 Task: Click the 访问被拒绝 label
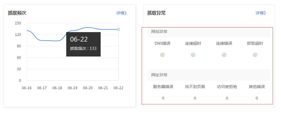tap(227, 87)
